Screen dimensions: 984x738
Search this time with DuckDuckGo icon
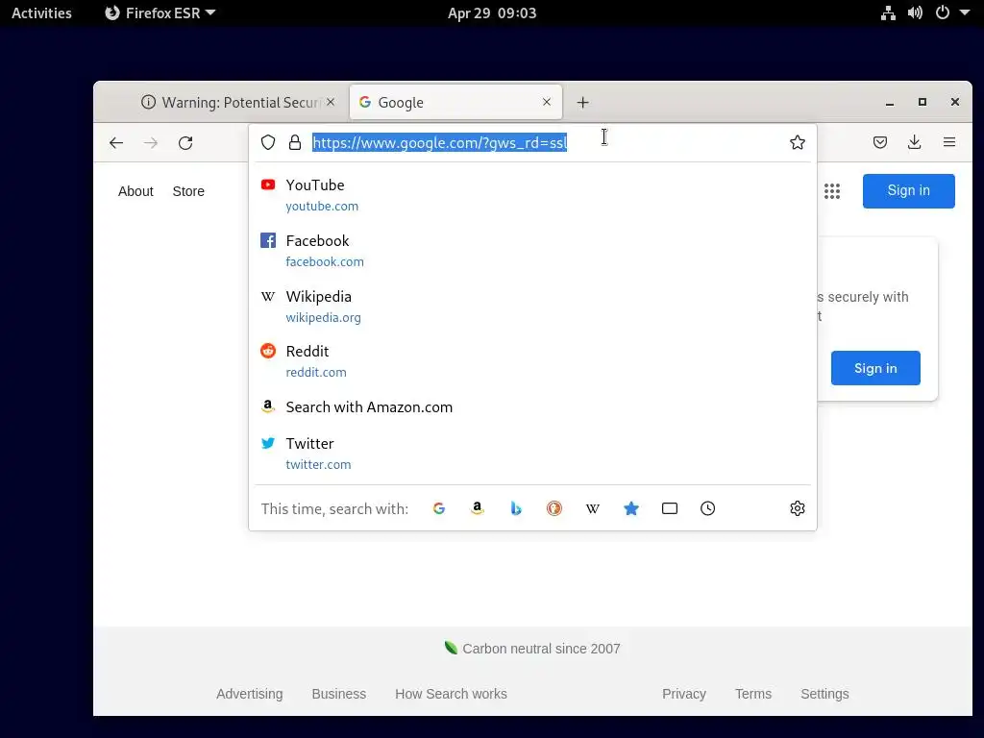(x=554, y=508)
